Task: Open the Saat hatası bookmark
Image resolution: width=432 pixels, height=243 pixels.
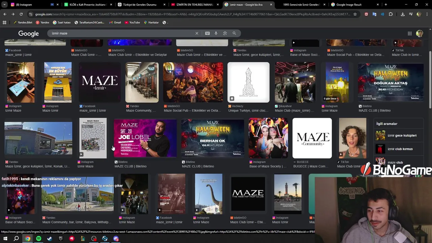Action: (62, 22)
